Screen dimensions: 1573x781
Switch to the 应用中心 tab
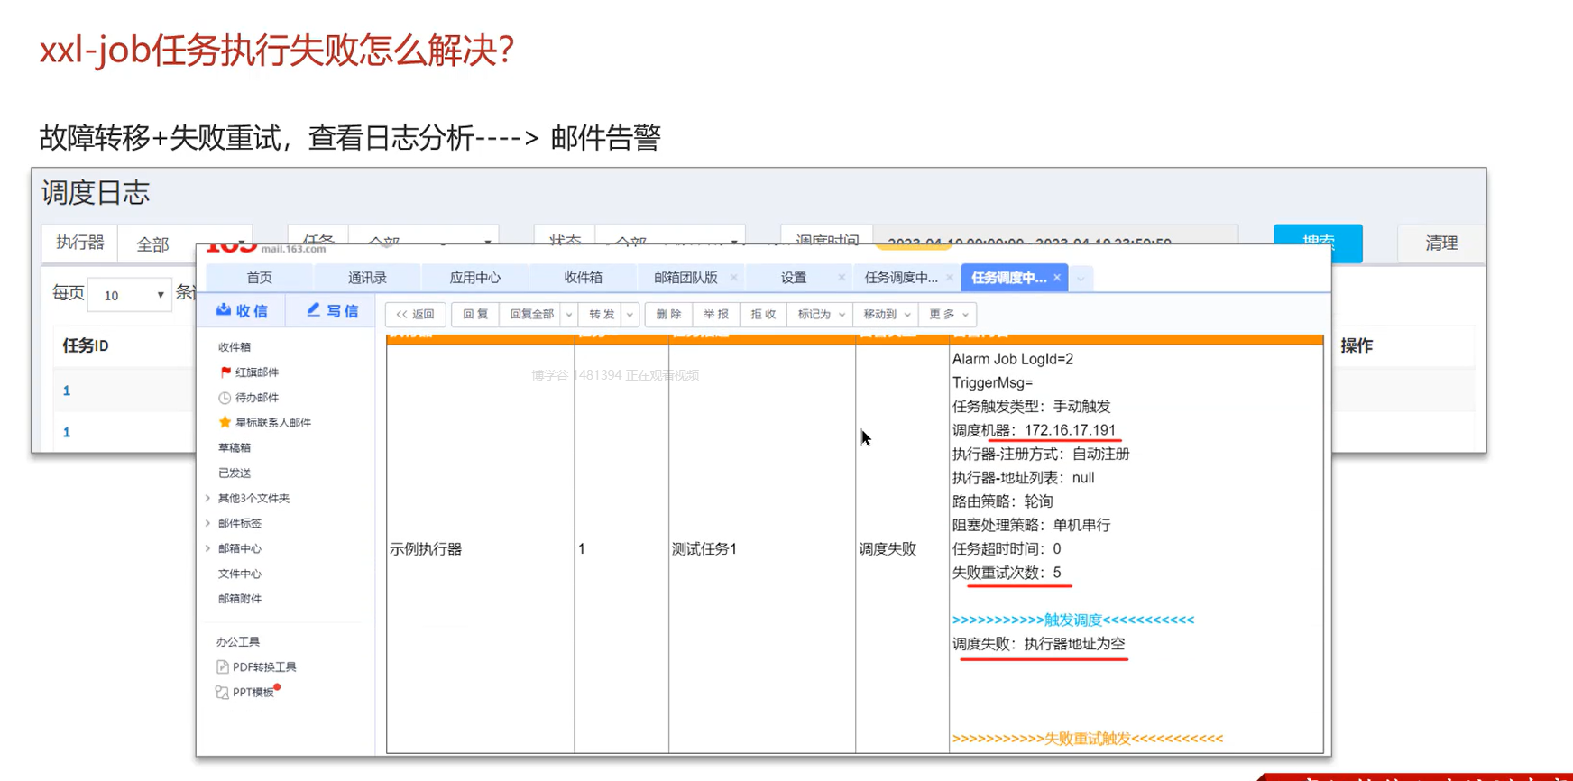coord(475,277)
